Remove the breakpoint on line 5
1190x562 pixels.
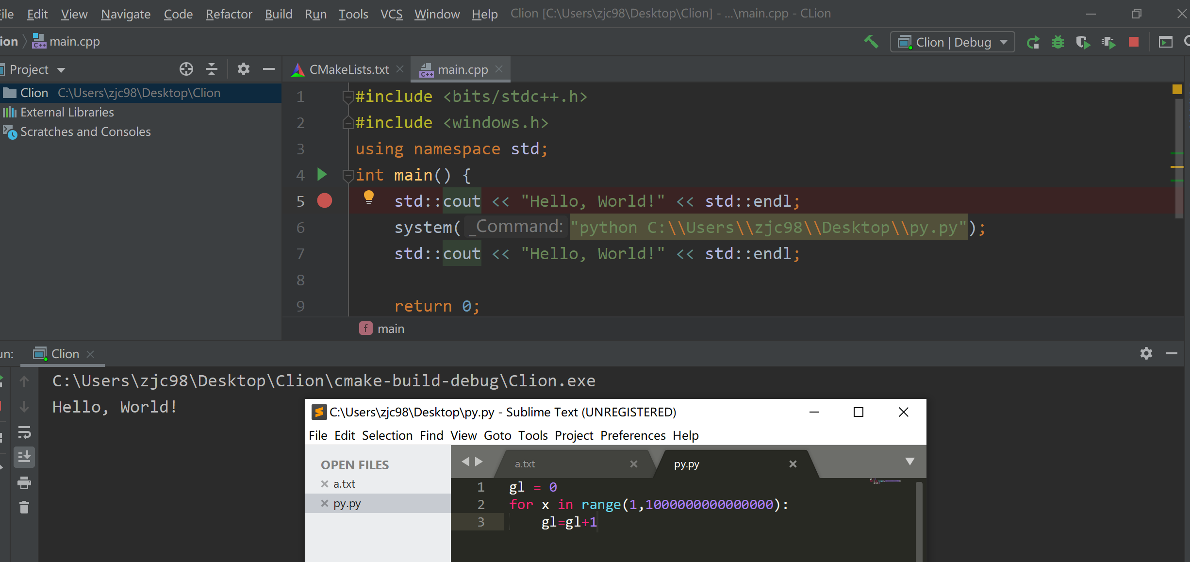325,200
